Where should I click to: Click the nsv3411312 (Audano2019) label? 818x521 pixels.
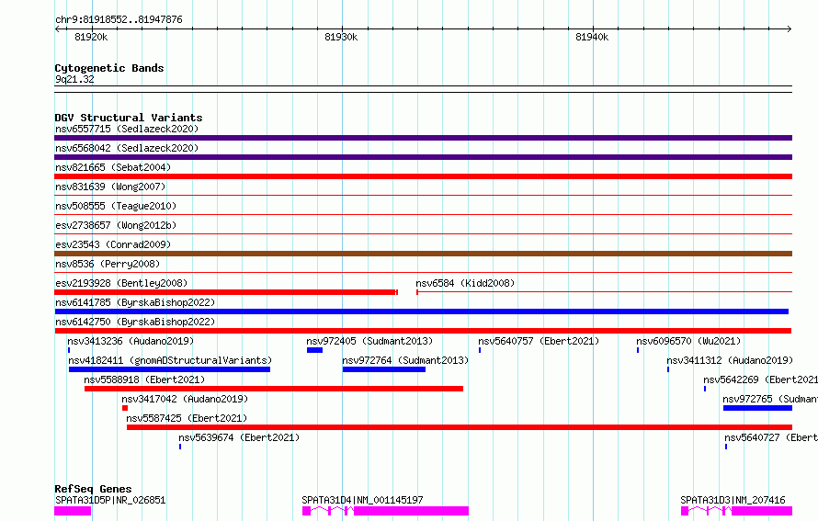pyautogui.click(x=730, y=360)
